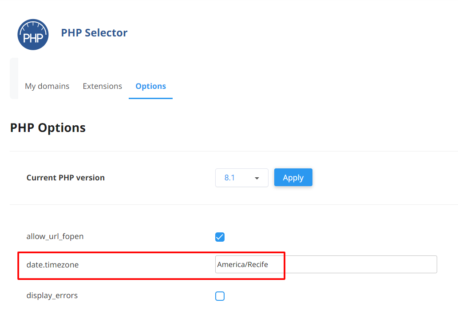Viewport: 458px width, 315px height.
Task: Click the grey collapsed side strip left of tabs
Action: coord(14,78)
